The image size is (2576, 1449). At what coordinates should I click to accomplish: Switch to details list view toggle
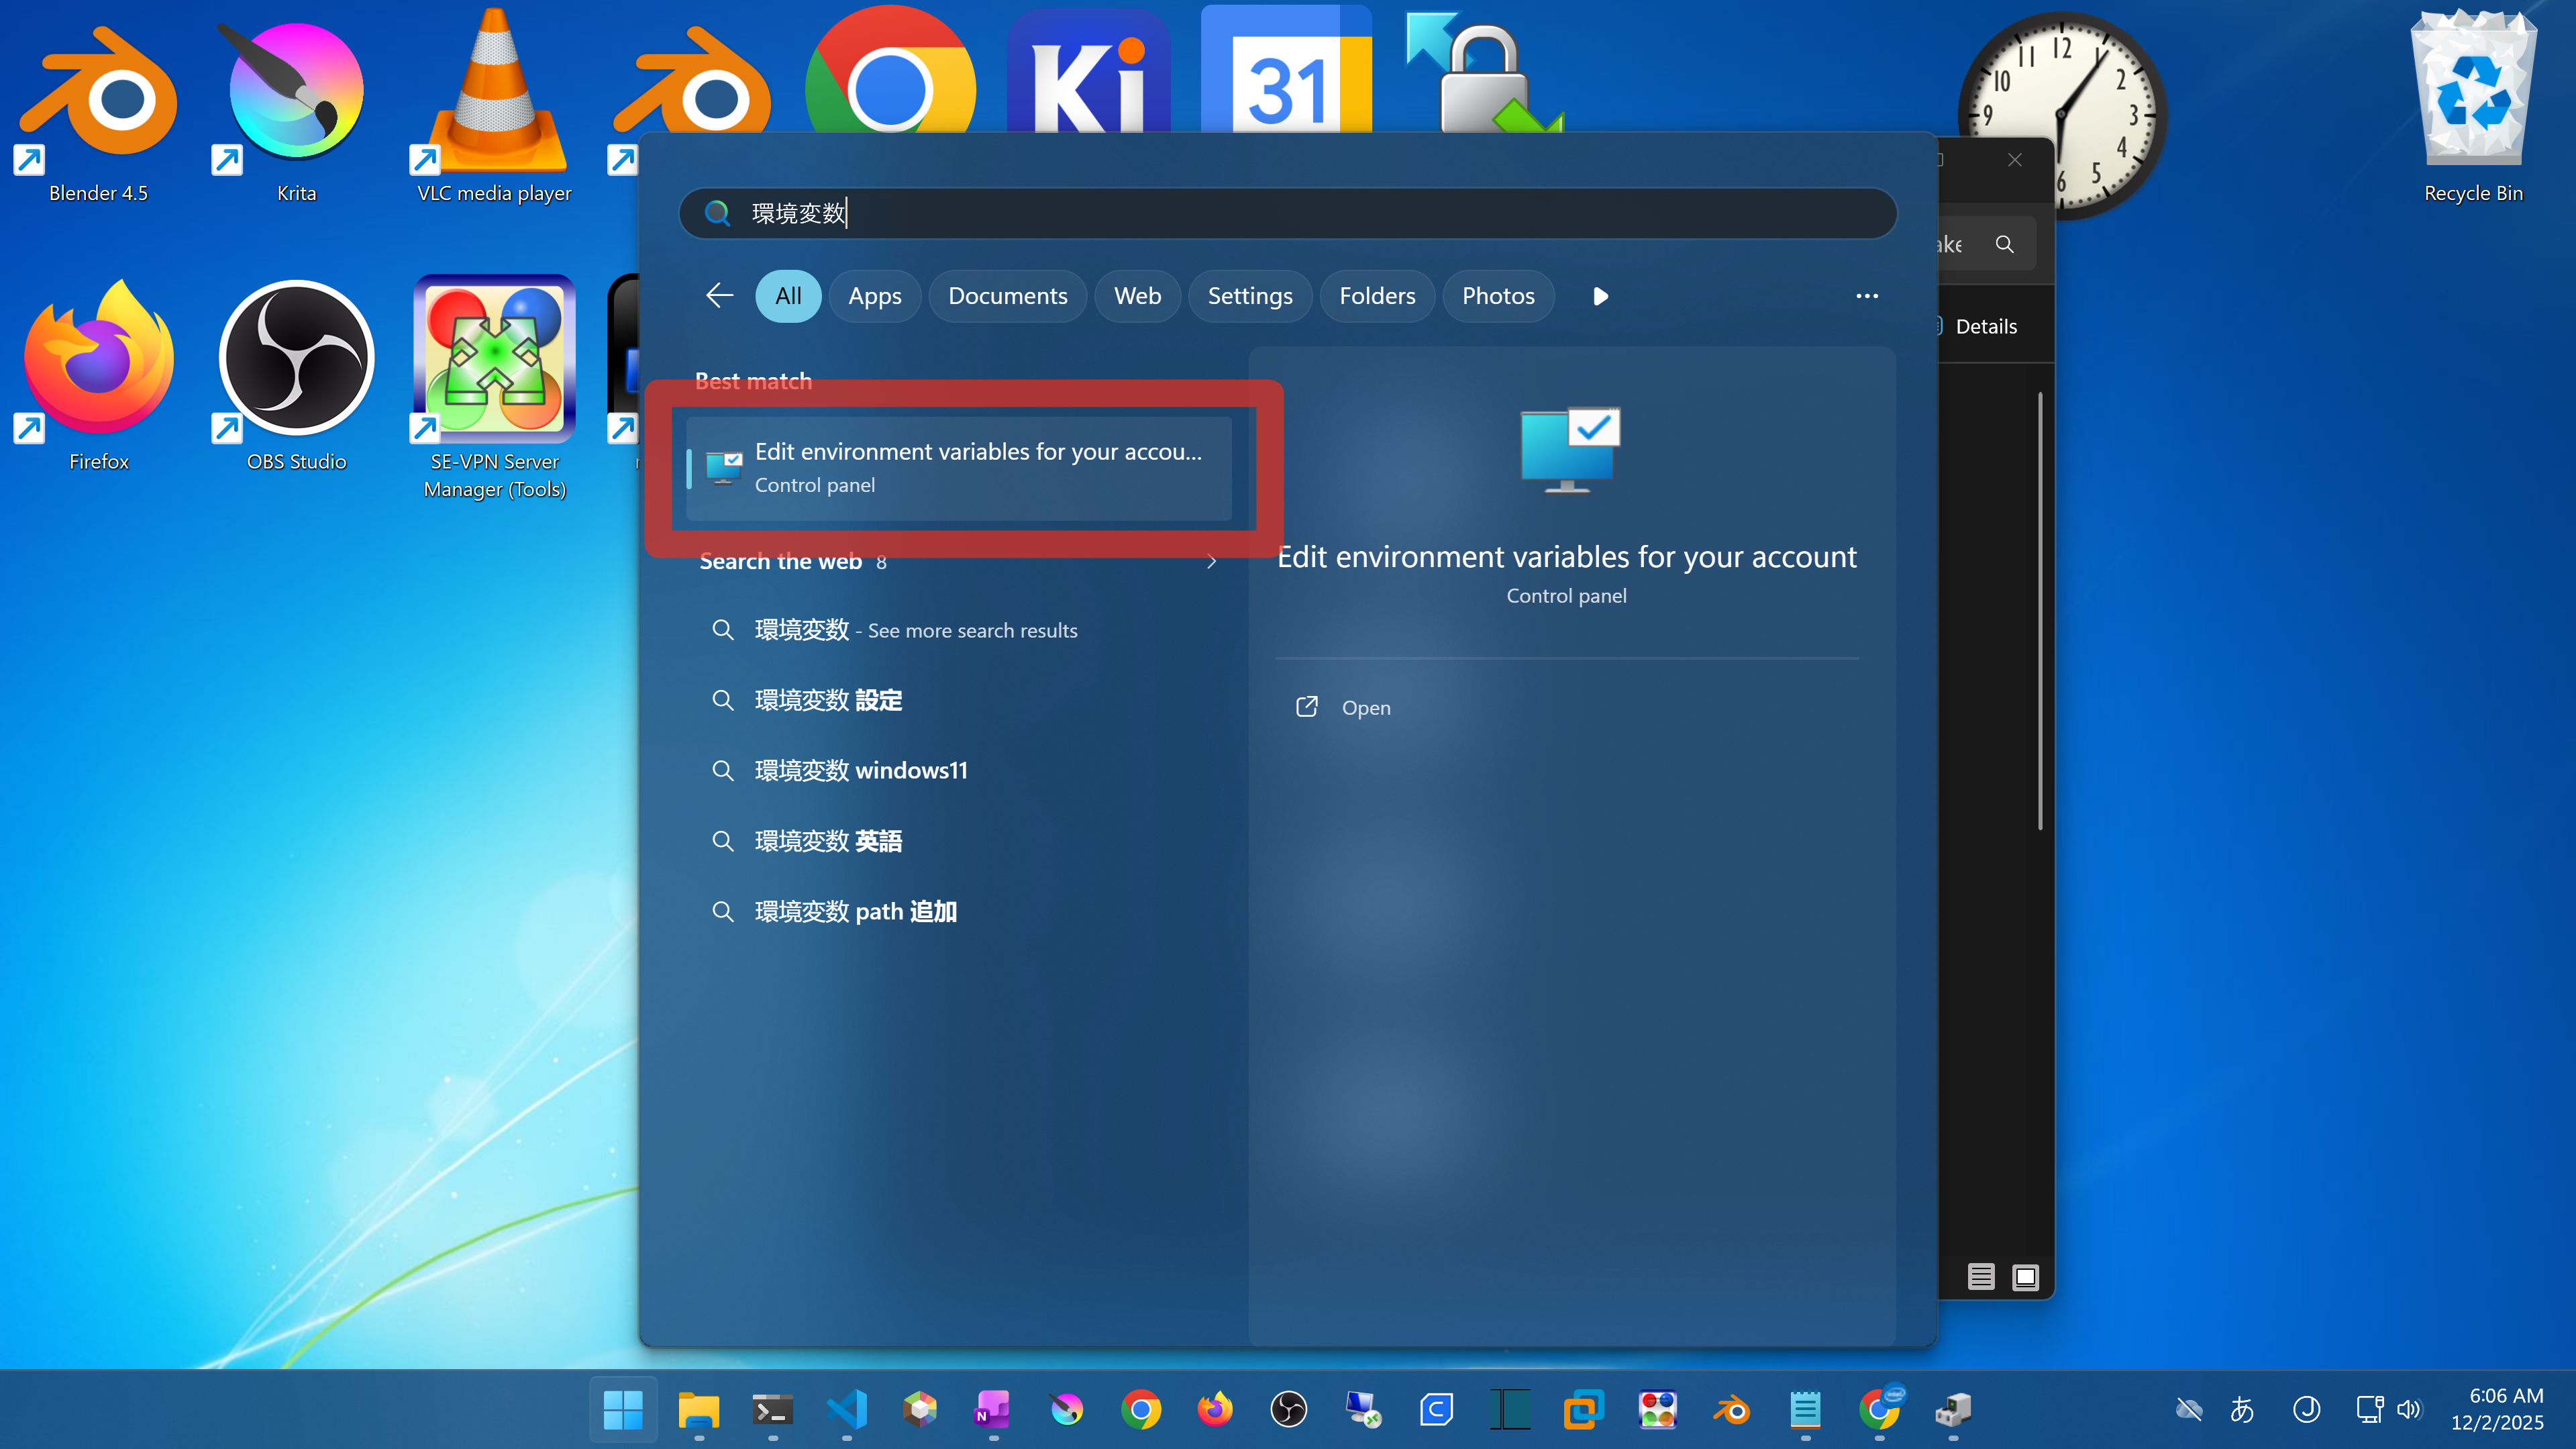[1980, 1277]
